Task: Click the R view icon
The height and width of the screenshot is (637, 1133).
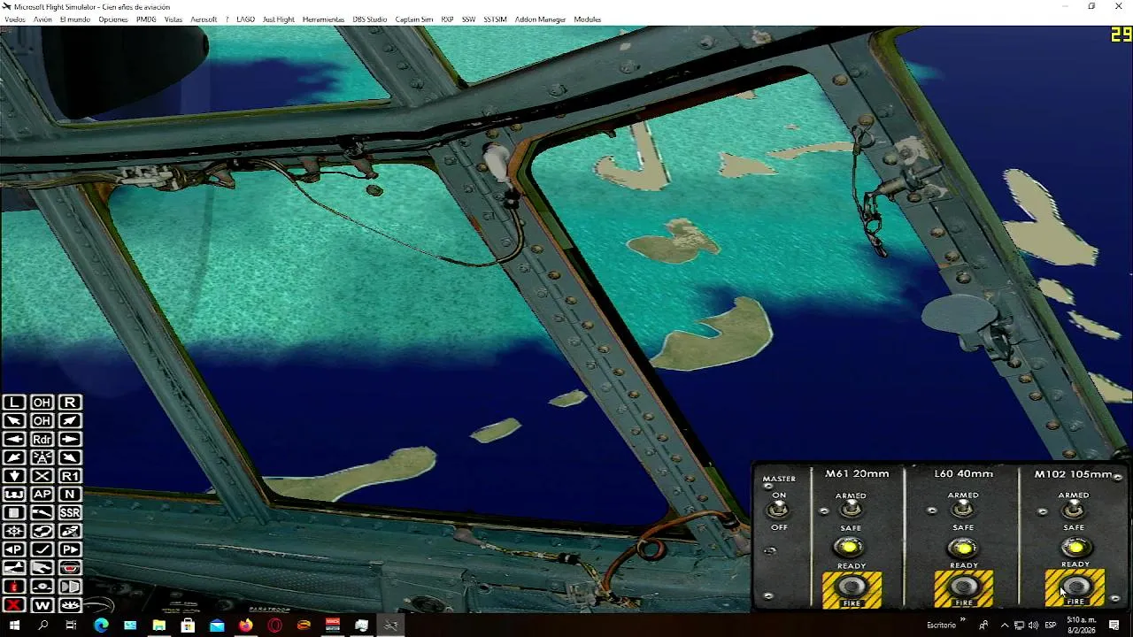Action: pos(70,403)
